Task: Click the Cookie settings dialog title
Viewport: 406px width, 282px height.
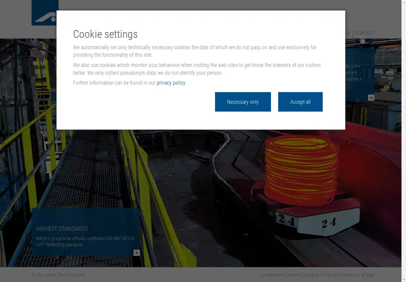Action: (x=105, y=34)
